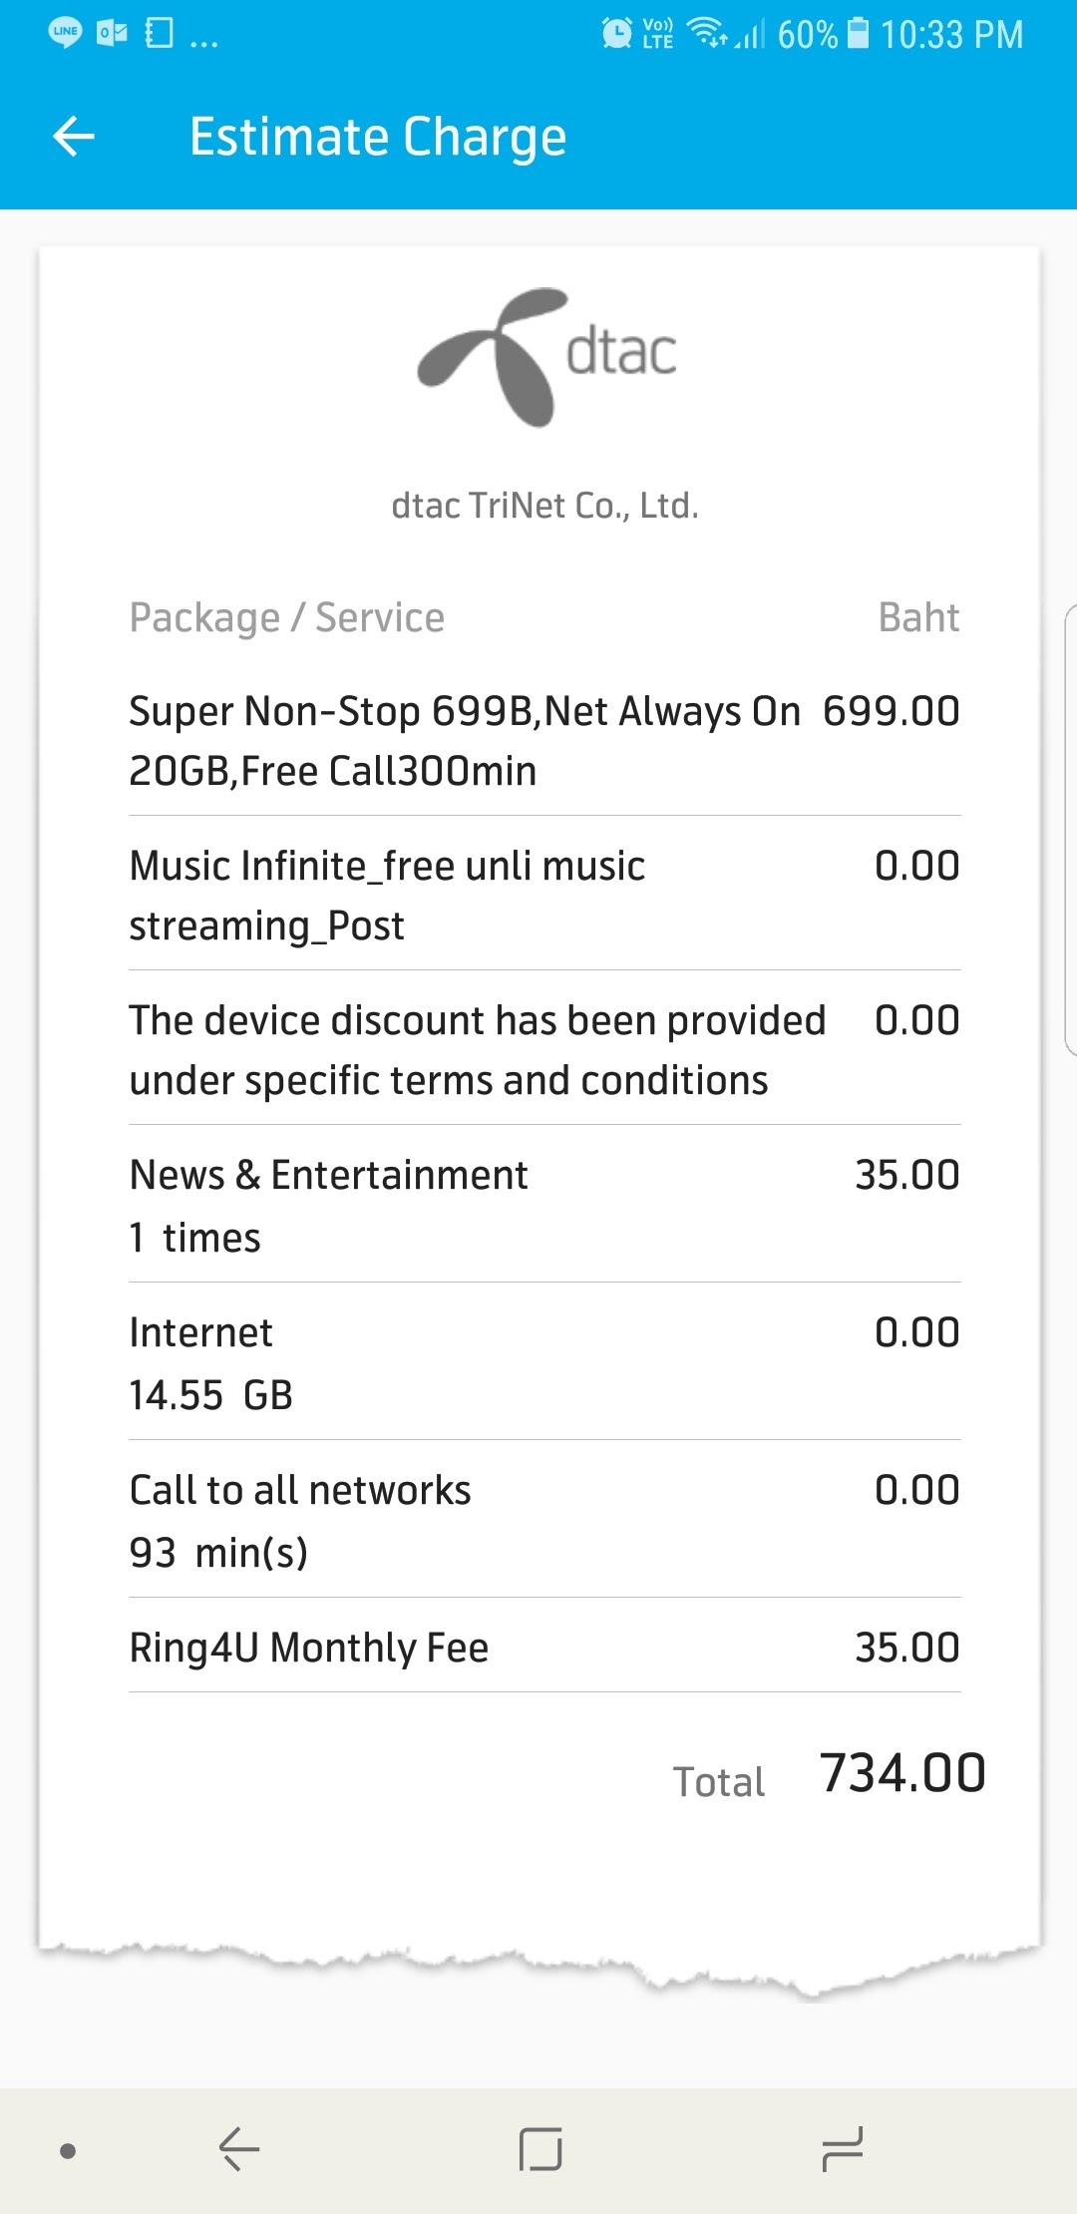The height and width of the screenshot is (2214, 1077).
Task: Tap the News & Entertainment charge row
Action: (x=544, y=1205)
